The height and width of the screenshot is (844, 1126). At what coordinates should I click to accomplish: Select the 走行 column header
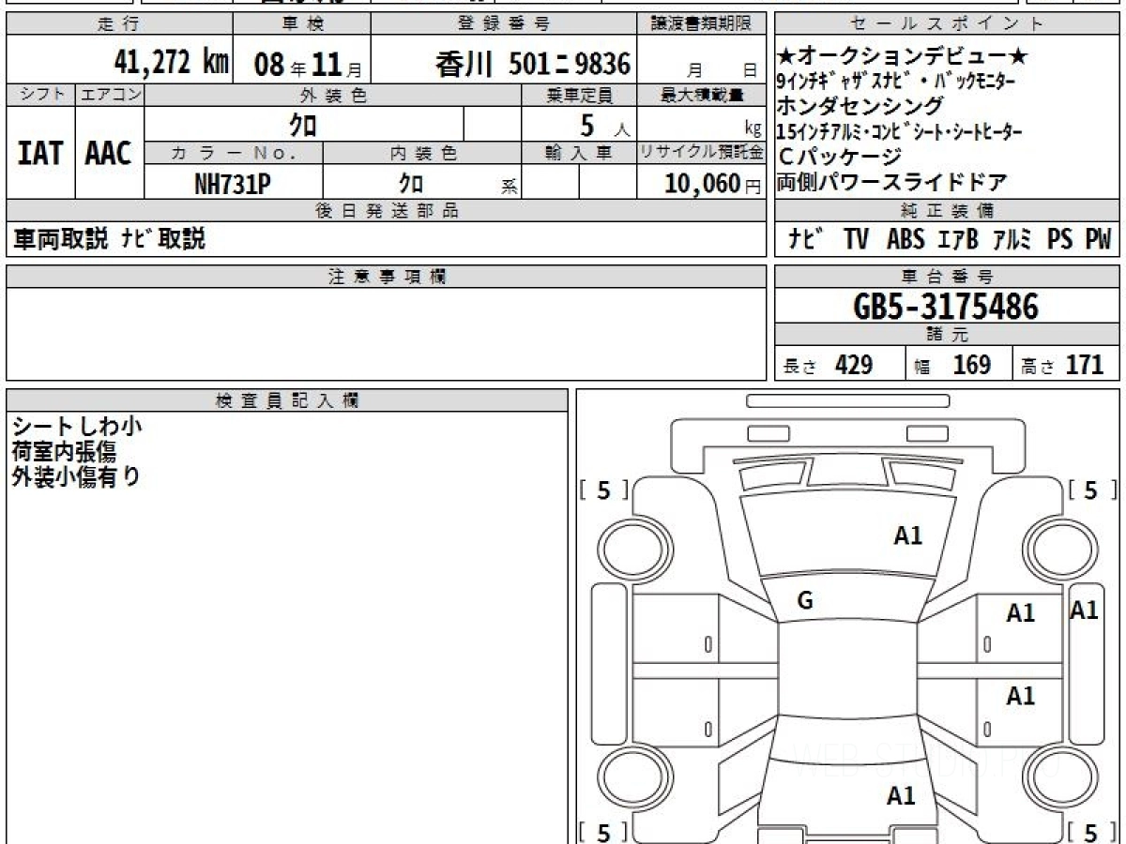pyautogui.click(x=119, y=24)
